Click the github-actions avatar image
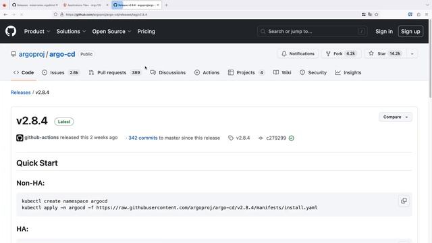 (x=20, y=138)
